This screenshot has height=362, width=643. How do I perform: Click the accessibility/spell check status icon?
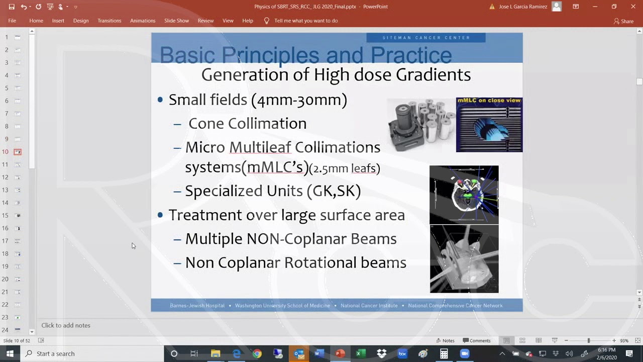(x=41, y=340)
